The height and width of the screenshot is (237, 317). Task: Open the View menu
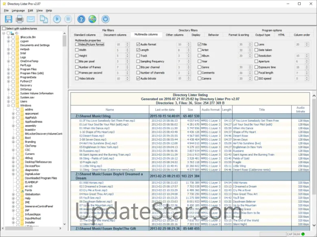point(39,11)
